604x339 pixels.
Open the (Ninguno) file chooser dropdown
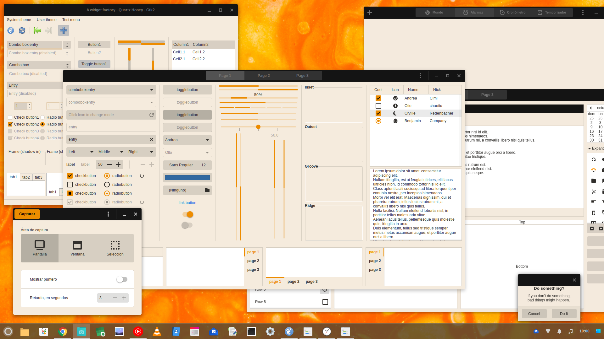tap(187, 190)
